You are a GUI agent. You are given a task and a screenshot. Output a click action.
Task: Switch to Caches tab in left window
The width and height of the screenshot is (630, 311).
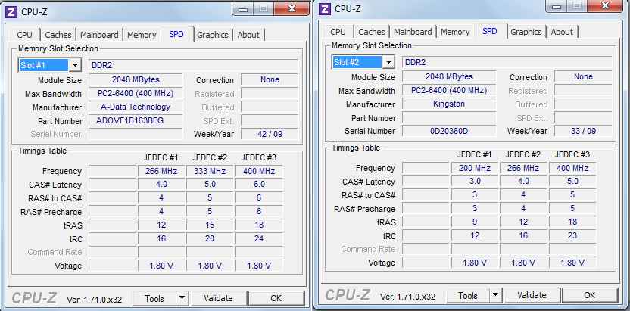tap(58, 35)
